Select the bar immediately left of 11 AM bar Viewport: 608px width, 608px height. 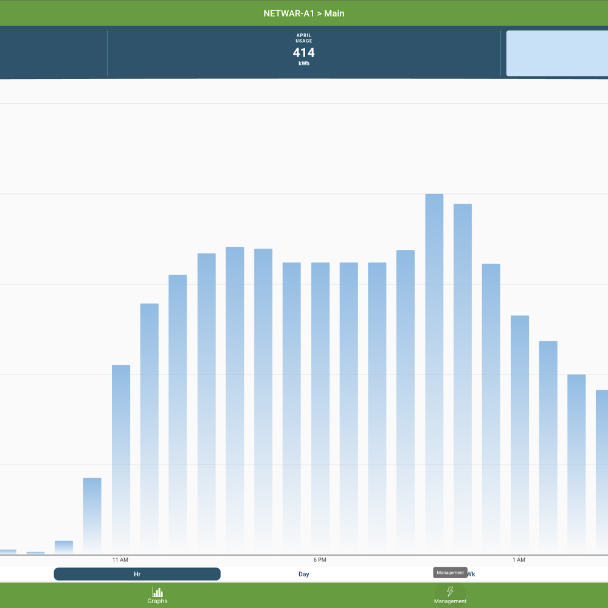click(x=92, y=516)
